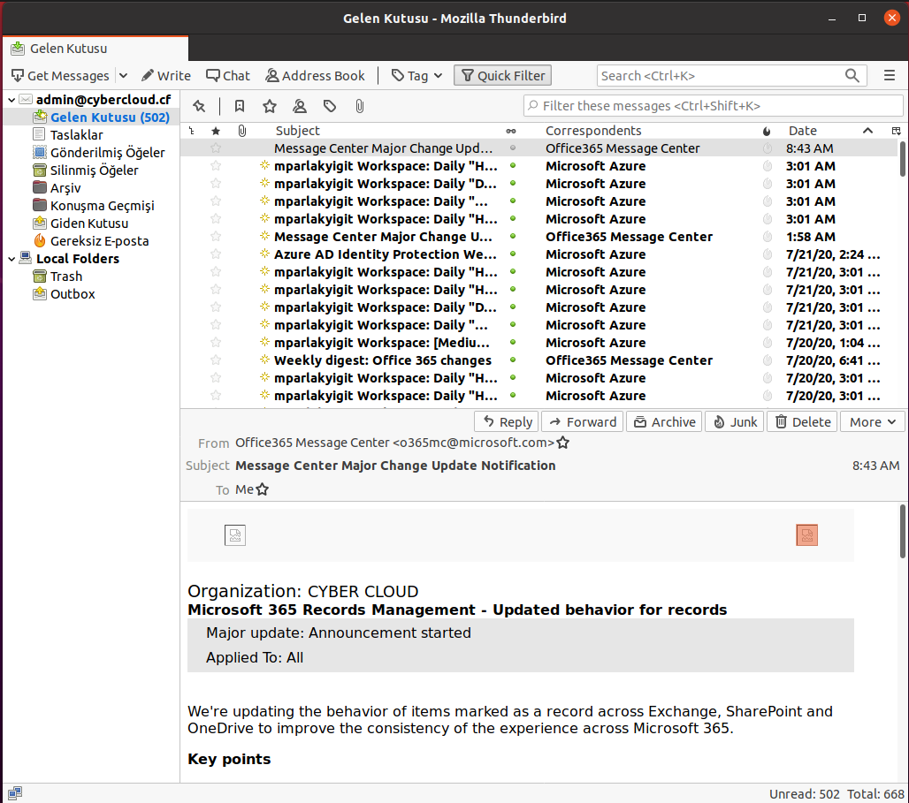Collapse the Local Folders tree
The height and width of the screenshot is (803, 909).
[11, 259]
